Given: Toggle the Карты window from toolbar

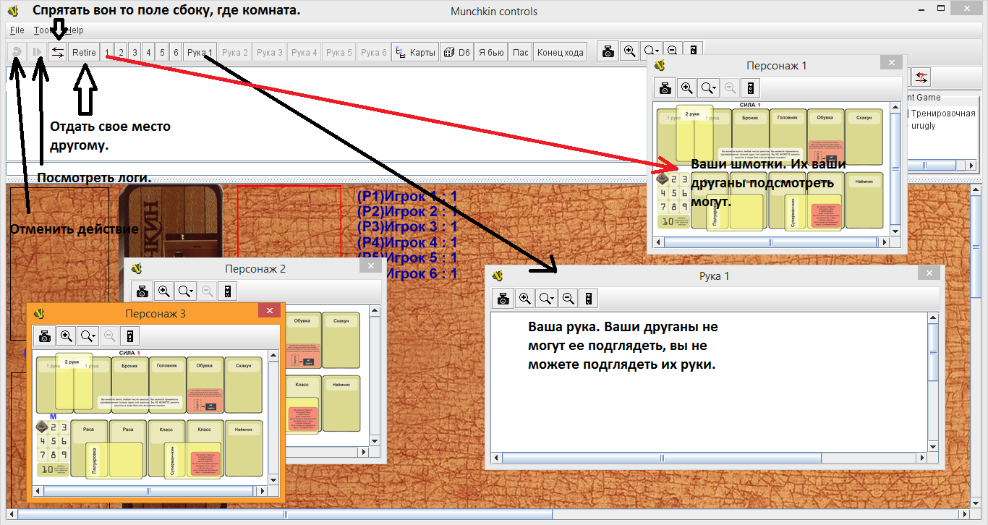Looking at the screenshot, I should (x=416, y=52).
